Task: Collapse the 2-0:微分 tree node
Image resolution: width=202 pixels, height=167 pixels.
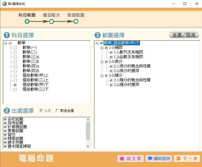Action: (102, 62)
